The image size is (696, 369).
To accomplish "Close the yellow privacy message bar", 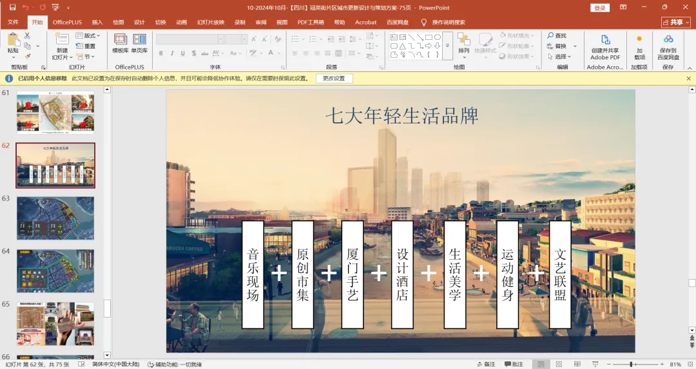I will click(x=688, y=78).
